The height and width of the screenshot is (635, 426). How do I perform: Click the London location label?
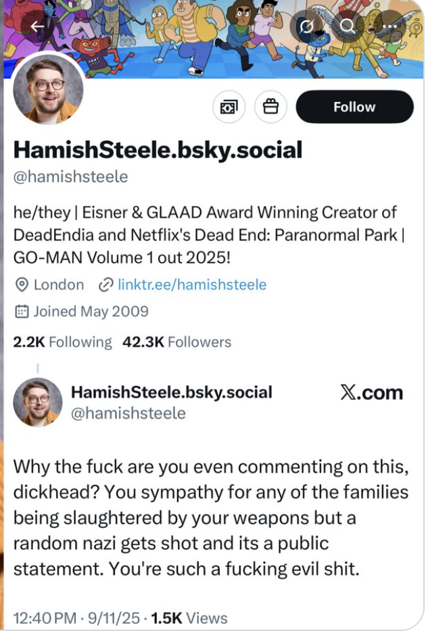point(58,284)
